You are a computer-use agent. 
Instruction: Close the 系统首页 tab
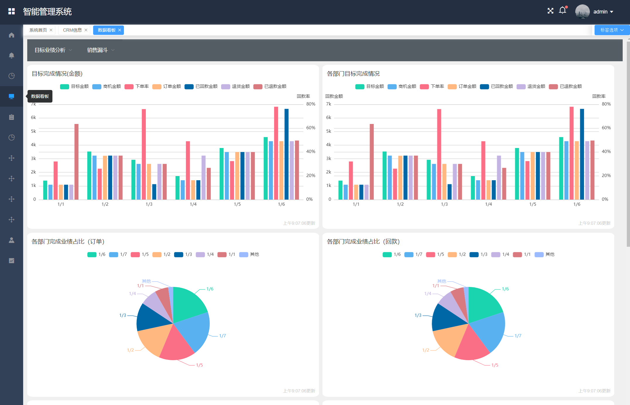51,30
